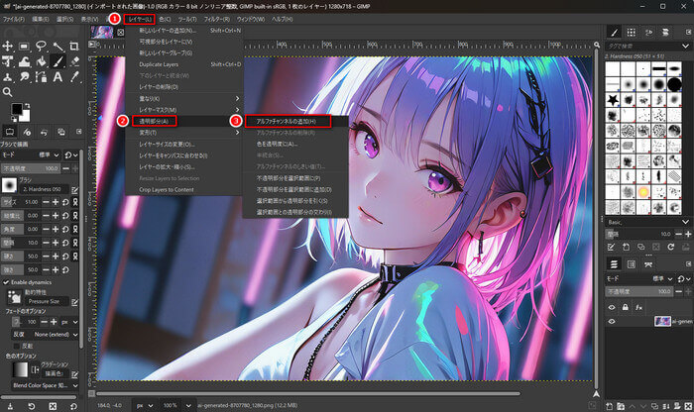
Task: Reset brush size to default
Action: (x=65, y=202)
